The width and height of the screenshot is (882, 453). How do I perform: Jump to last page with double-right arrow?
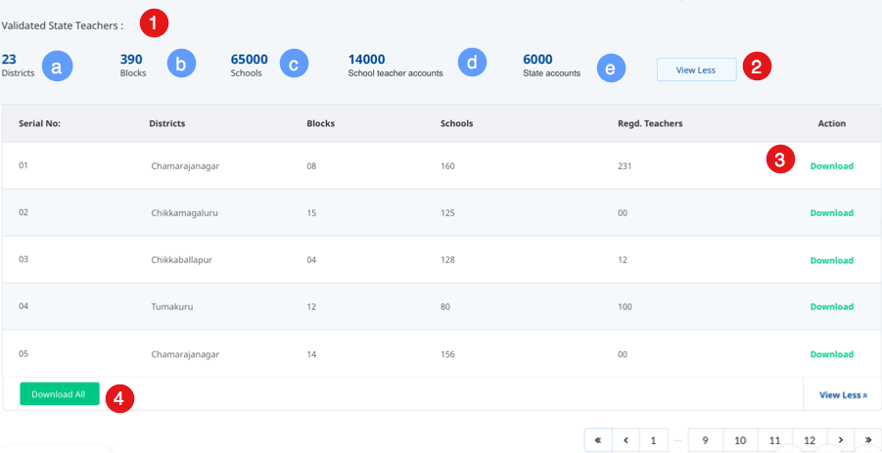[x=867, y=440]
